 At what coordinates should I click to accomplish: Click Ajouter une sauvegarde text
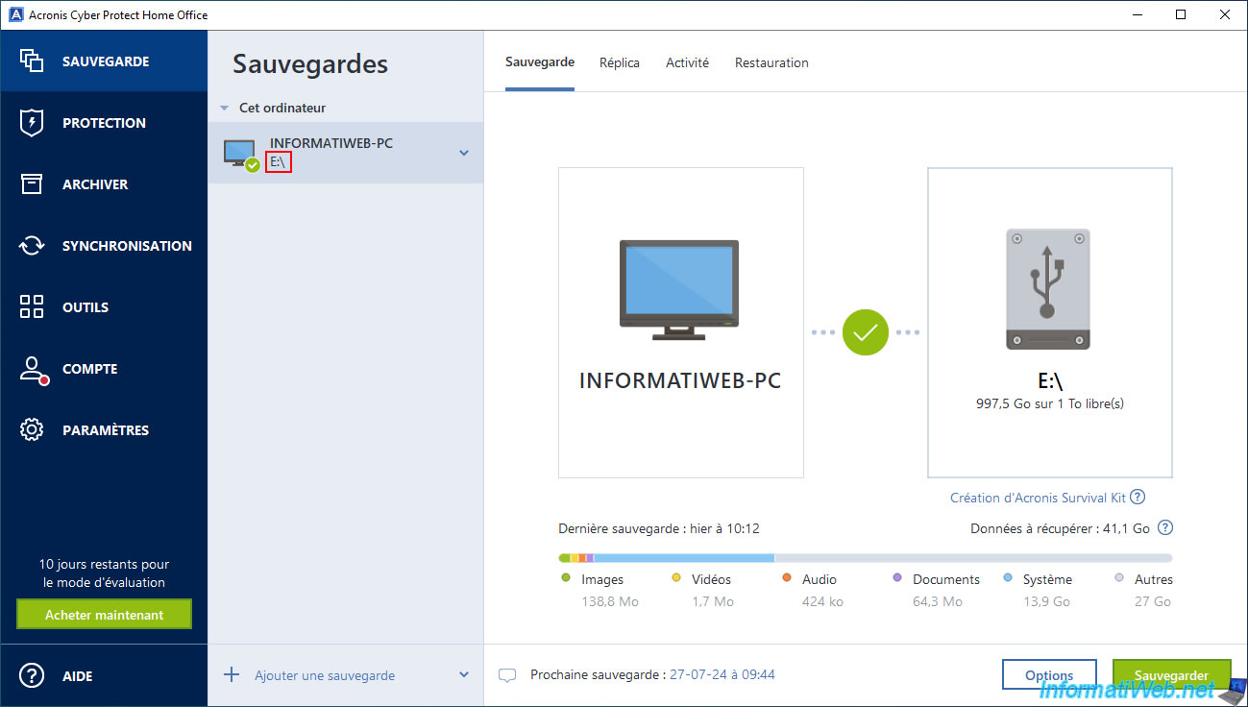pyautogui.click(x=325, y=675)
